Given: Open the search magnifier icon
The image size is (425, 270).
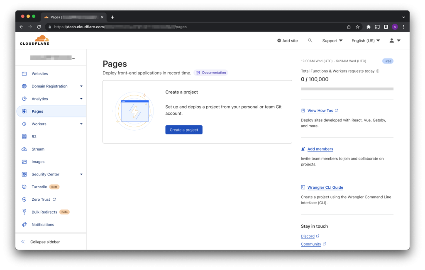Looking at the screenshot, I should [x=310, y=41].
